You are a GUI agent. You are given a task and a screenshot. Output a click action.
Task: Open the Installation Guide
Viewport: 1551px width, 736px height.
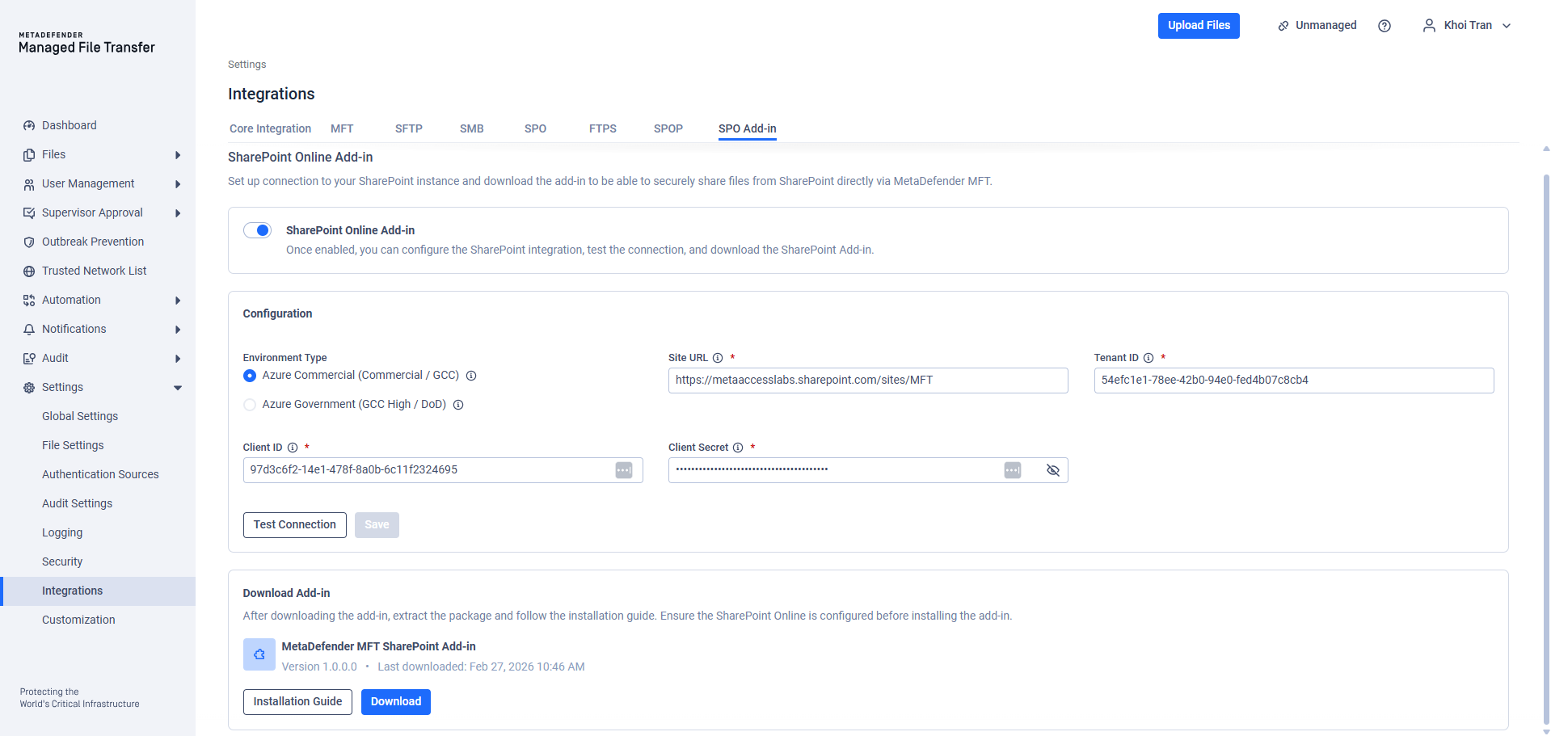pos(297,702)
